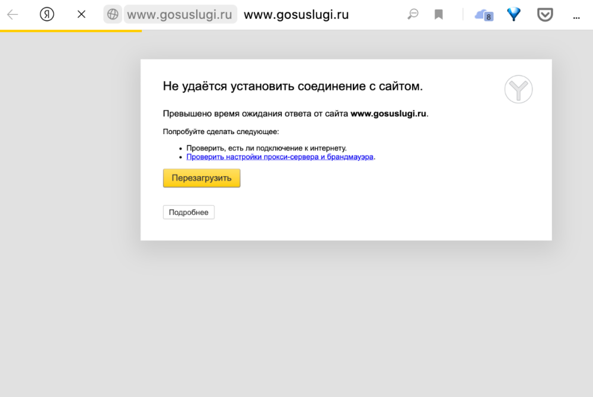Expand the Подробнее details
Screen dimensions: 593x397
tap(189, 212)
